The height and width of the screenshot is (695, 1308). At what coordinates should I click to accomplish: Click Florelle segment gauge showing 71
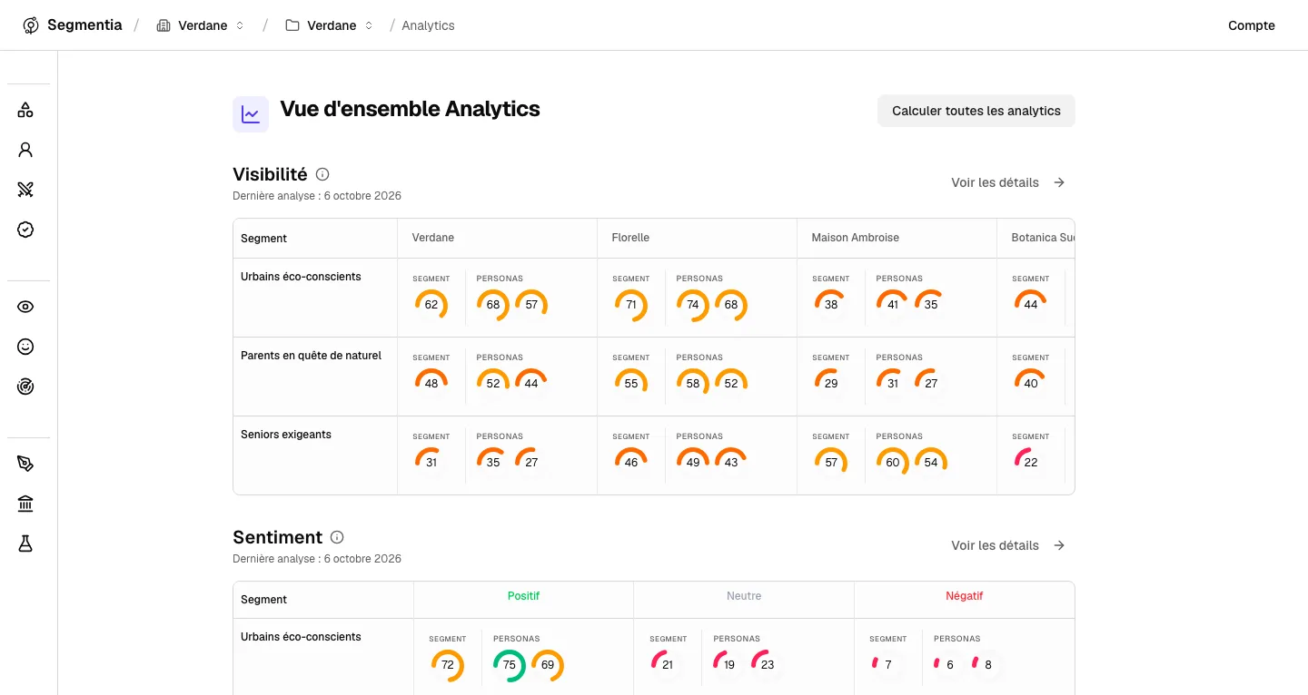631,305
